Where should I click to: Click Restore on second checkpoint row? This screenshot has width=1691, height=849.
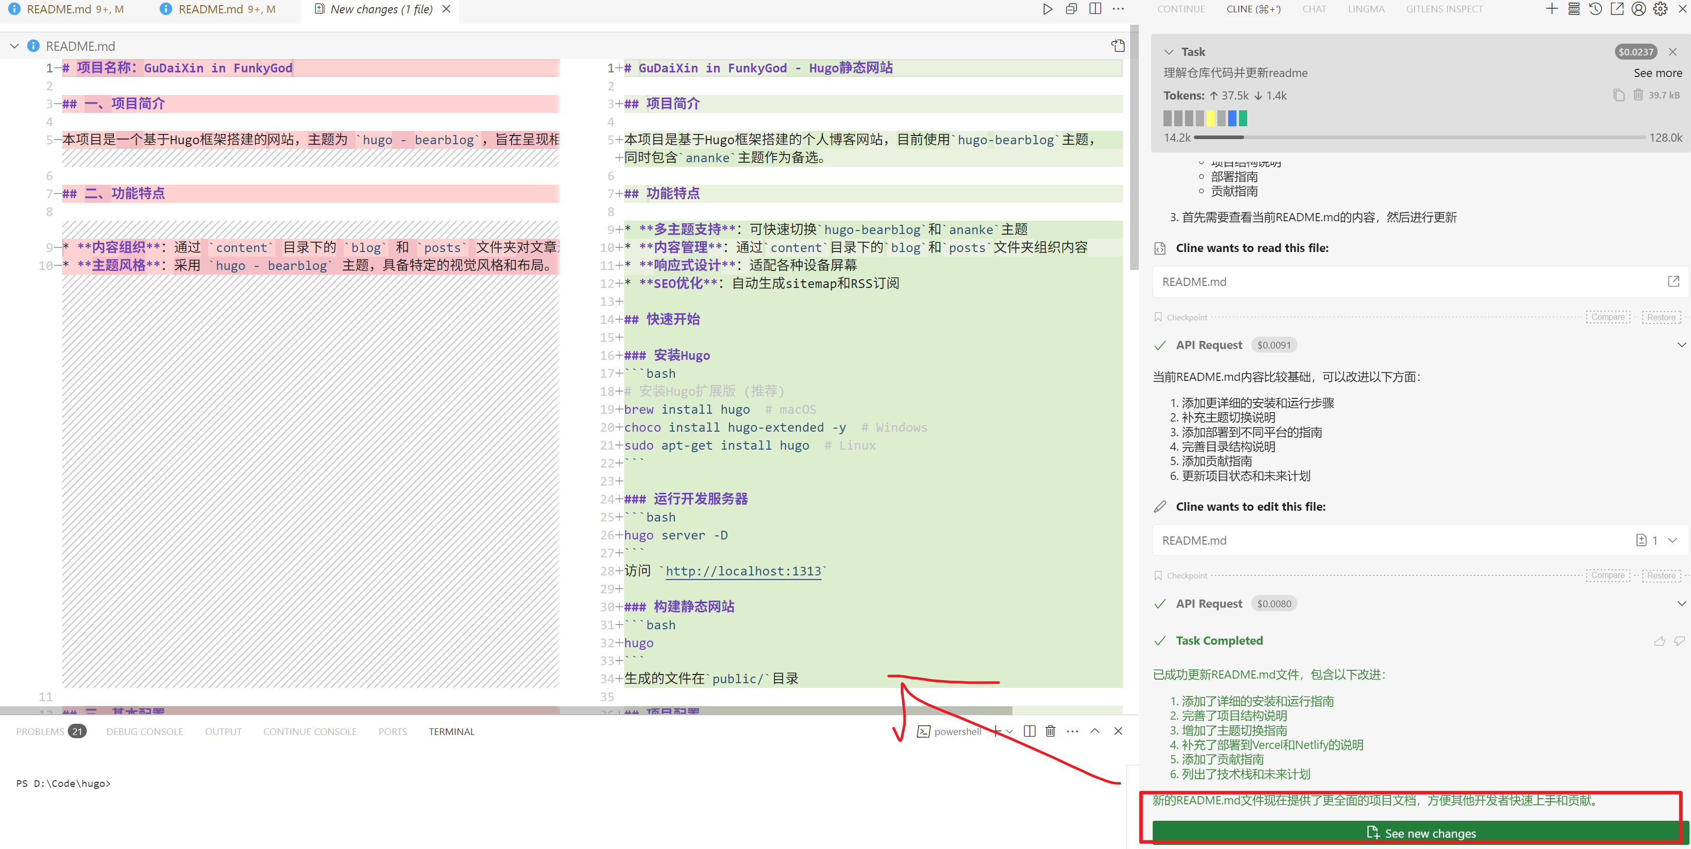1661,575
